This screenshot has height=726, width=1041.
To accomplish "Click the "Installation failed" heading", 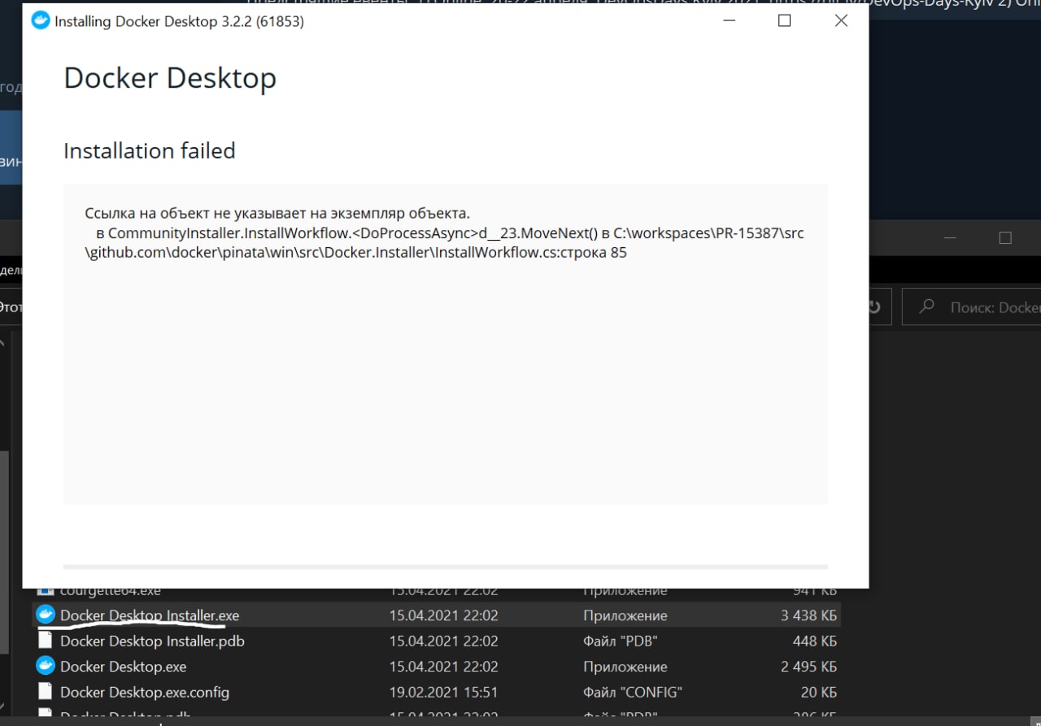I will point(150,150).
